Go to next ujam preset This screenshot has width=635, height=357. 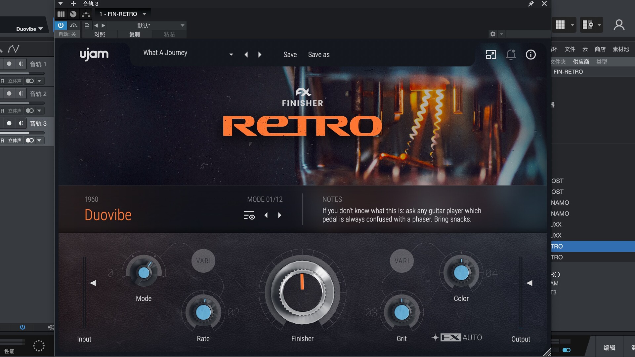click(260, 55)
